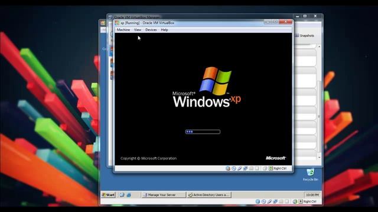Click hard disk activity icon in xp VM status bar
This screenshot has height=212, width=378.
[x=228, y=168]
